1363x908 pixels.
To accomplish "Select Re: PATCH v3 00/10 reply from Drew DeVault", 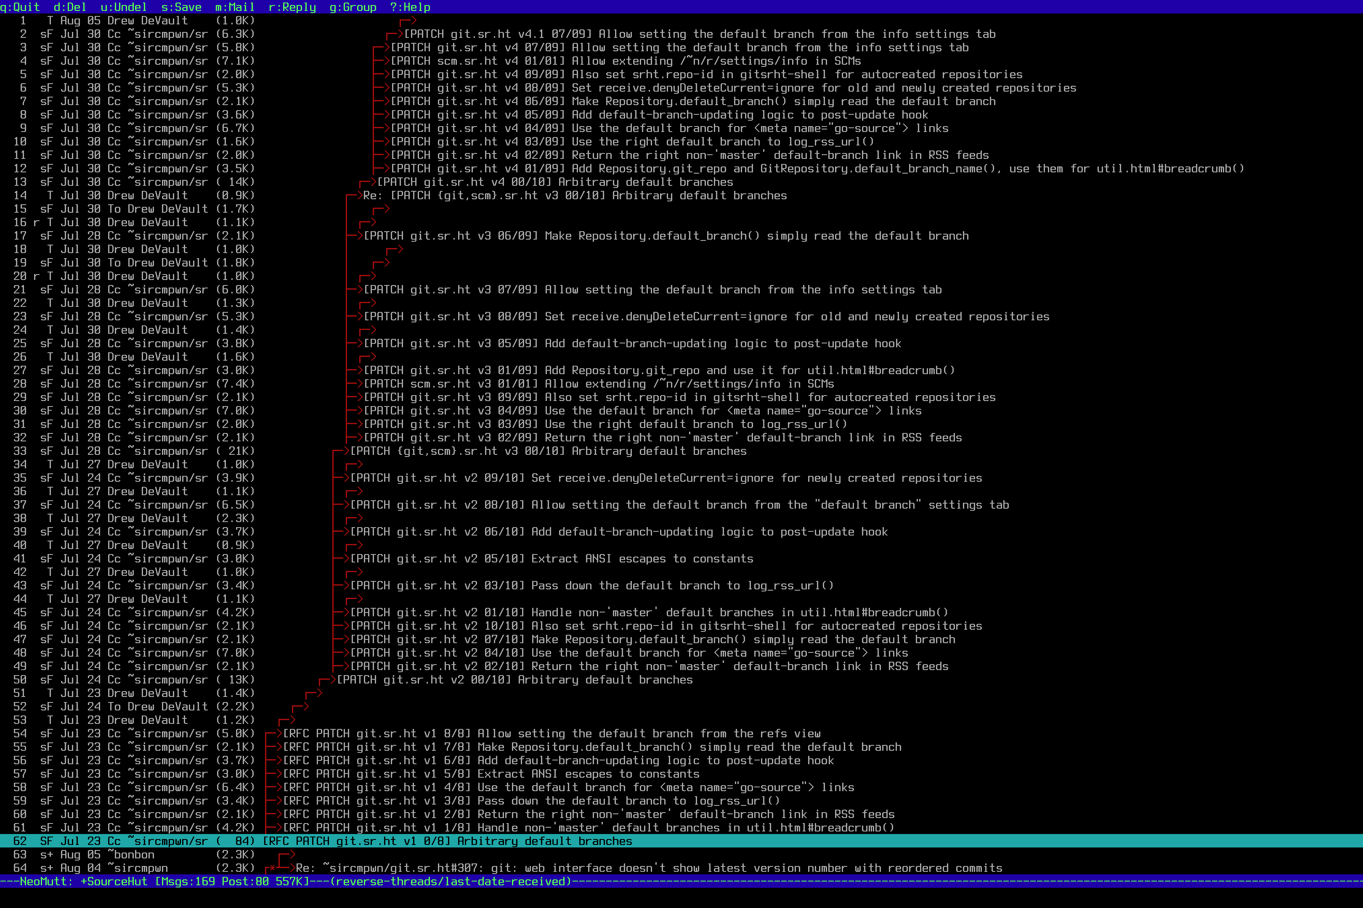I will pos(575,196).
